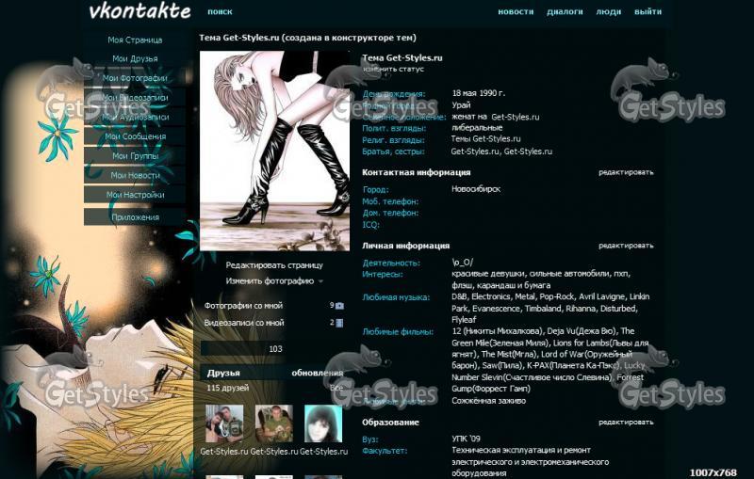Open Мои Видеозаписи in sidebar
Viewport: 754px width, 479px height.
point(135,98)
